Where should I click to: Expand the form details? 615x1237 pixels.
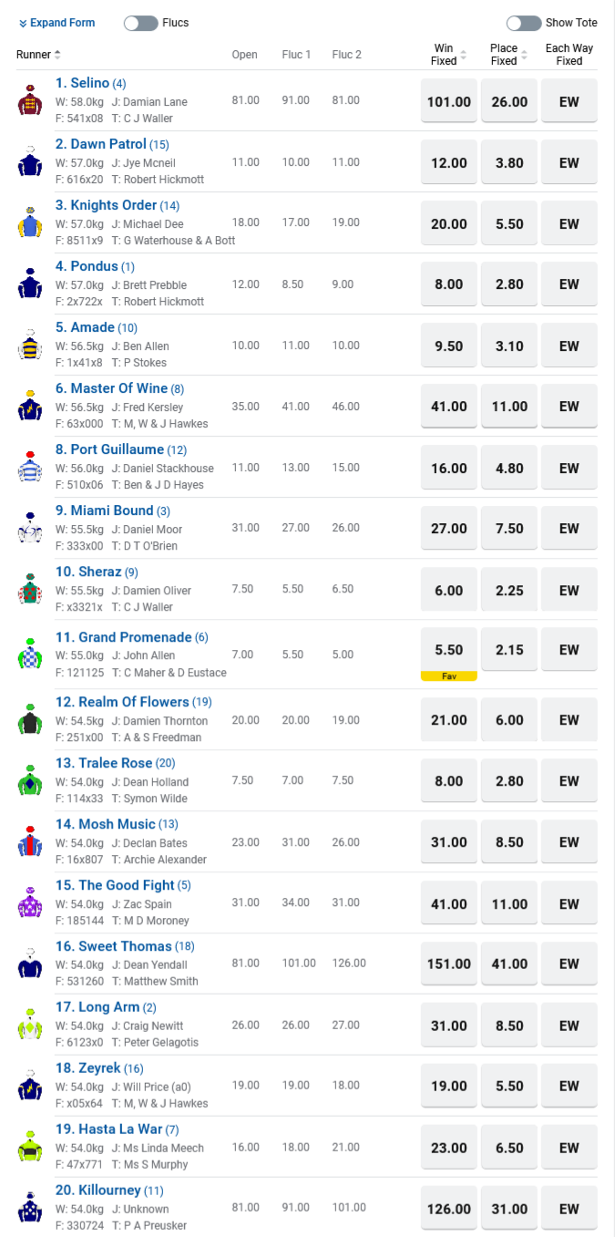[x=56, y=23]
